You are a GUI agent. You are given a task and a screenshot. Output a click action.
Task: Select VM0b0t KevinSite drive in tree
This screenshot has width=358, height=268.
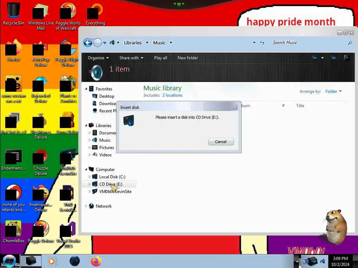pyautogui.click(x=115, y=192)
